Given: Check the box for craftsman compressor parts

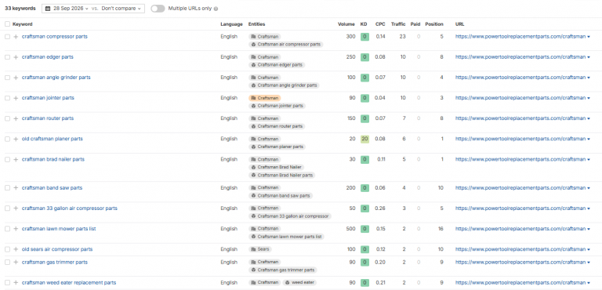Looking at the screenshot, I should [7, 37].
